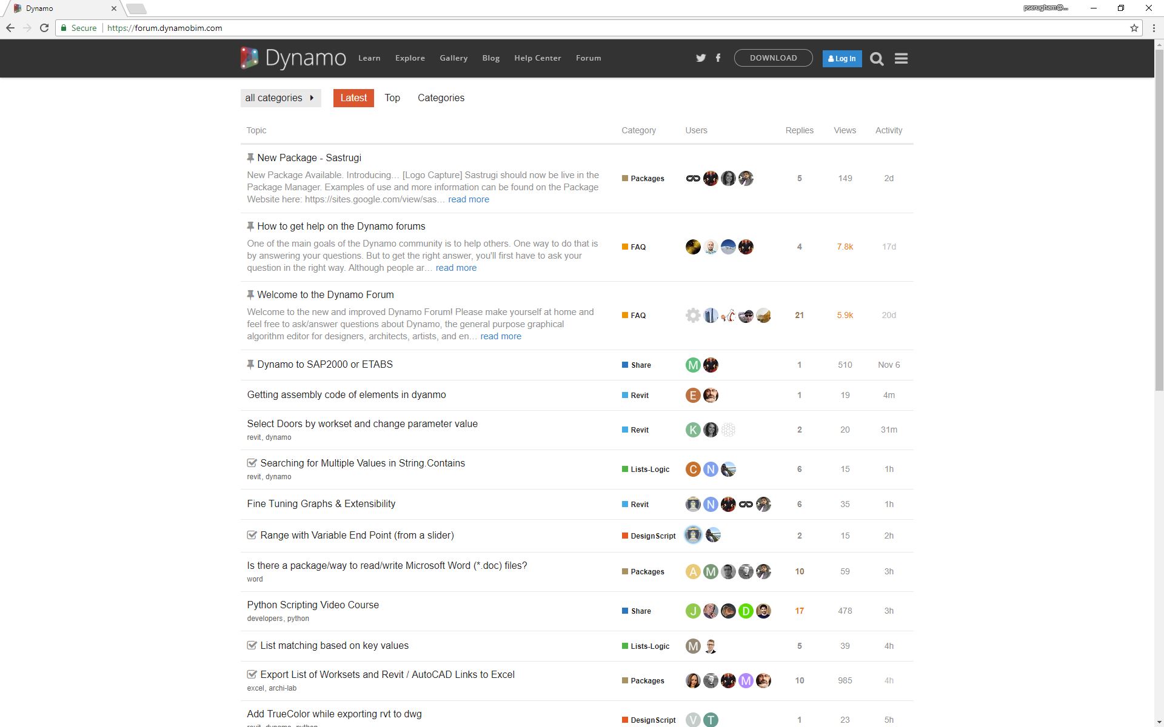This screenshot has height=727, width=1164.
Task: Click the browser address bar URL
Action: [165, 28]
